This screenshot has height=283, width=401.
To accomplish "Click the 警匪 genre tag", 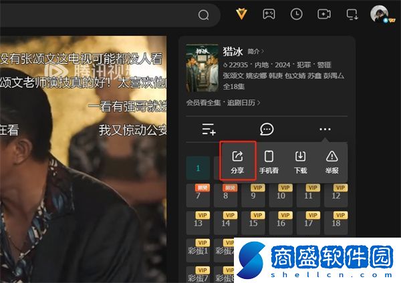I will 324,65.
